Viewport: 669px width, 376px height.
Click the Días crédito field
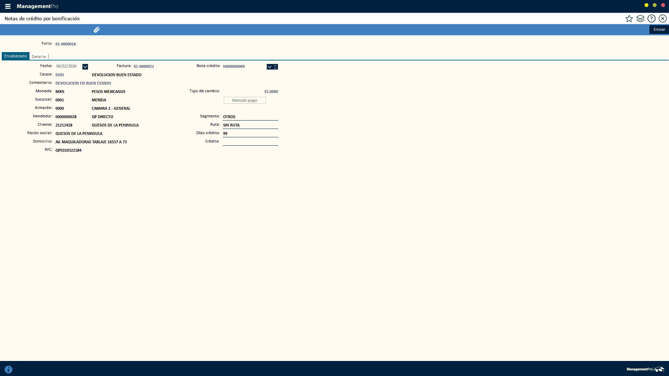click(250, 133)
